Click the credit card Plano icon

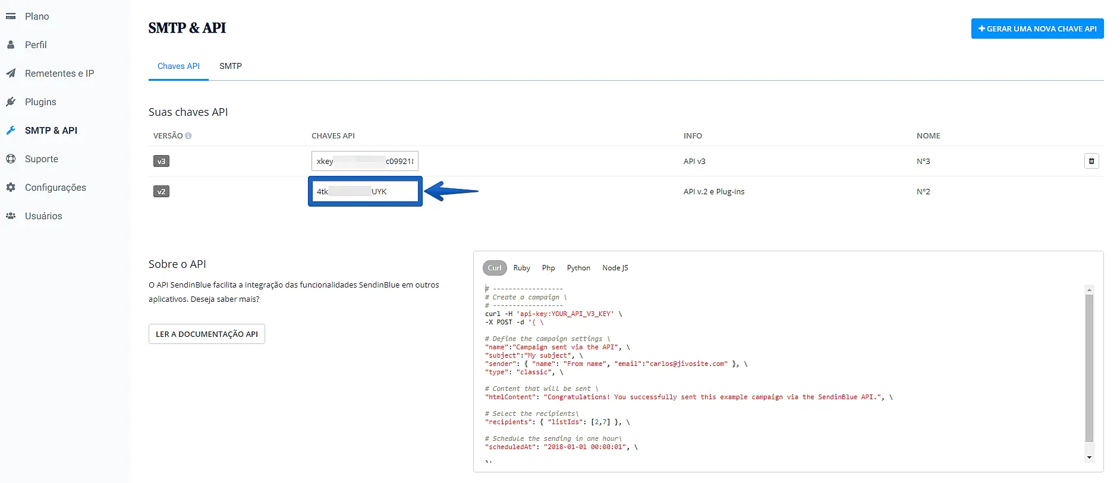point(11,17)
